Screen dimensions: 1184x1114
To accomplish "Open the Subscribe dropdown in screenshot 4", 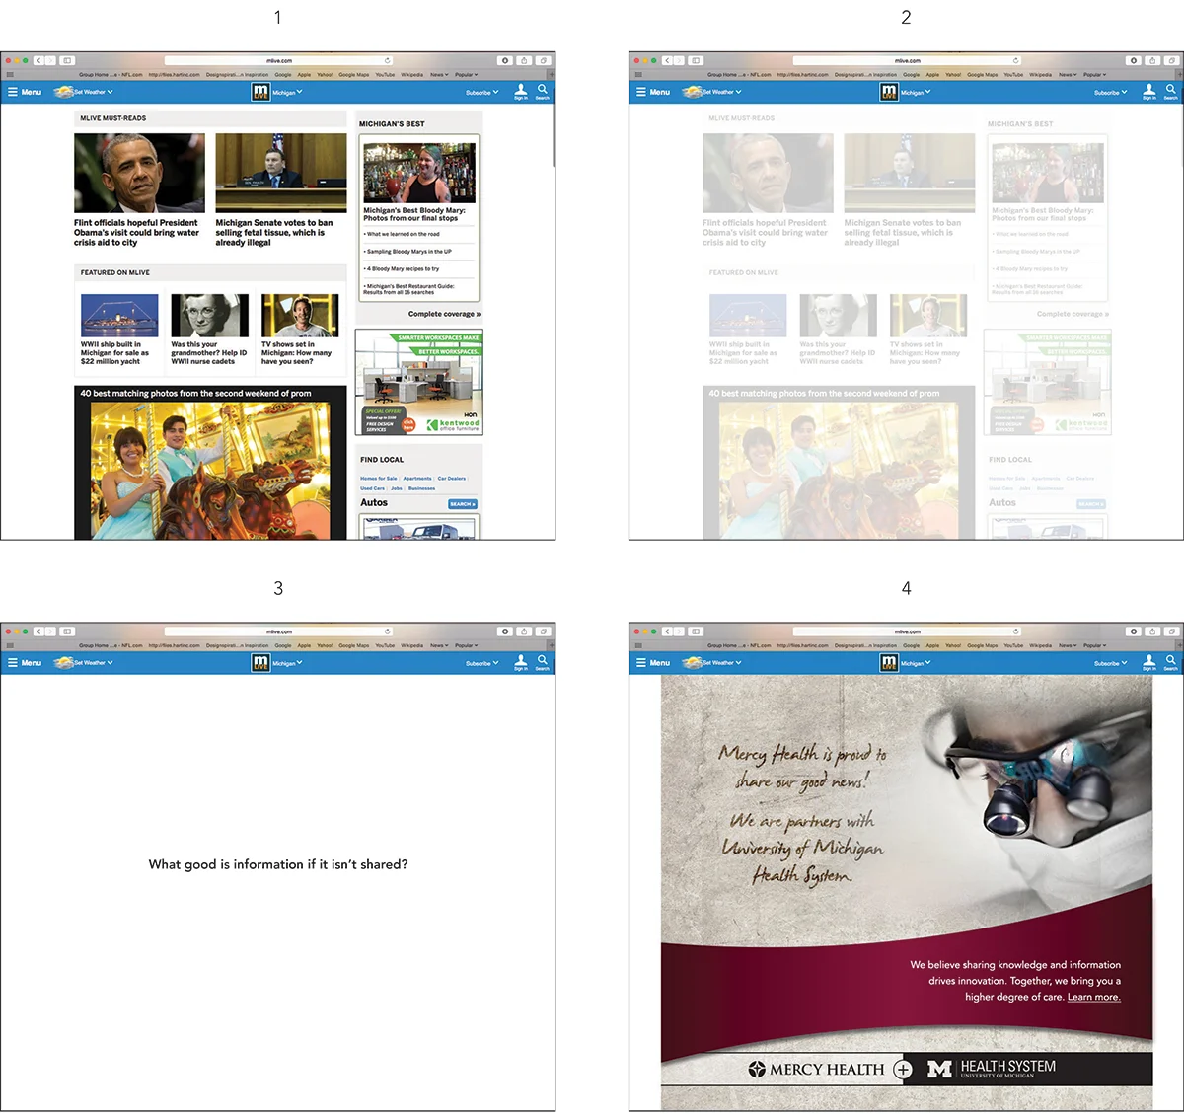I will click(1111, 664).
